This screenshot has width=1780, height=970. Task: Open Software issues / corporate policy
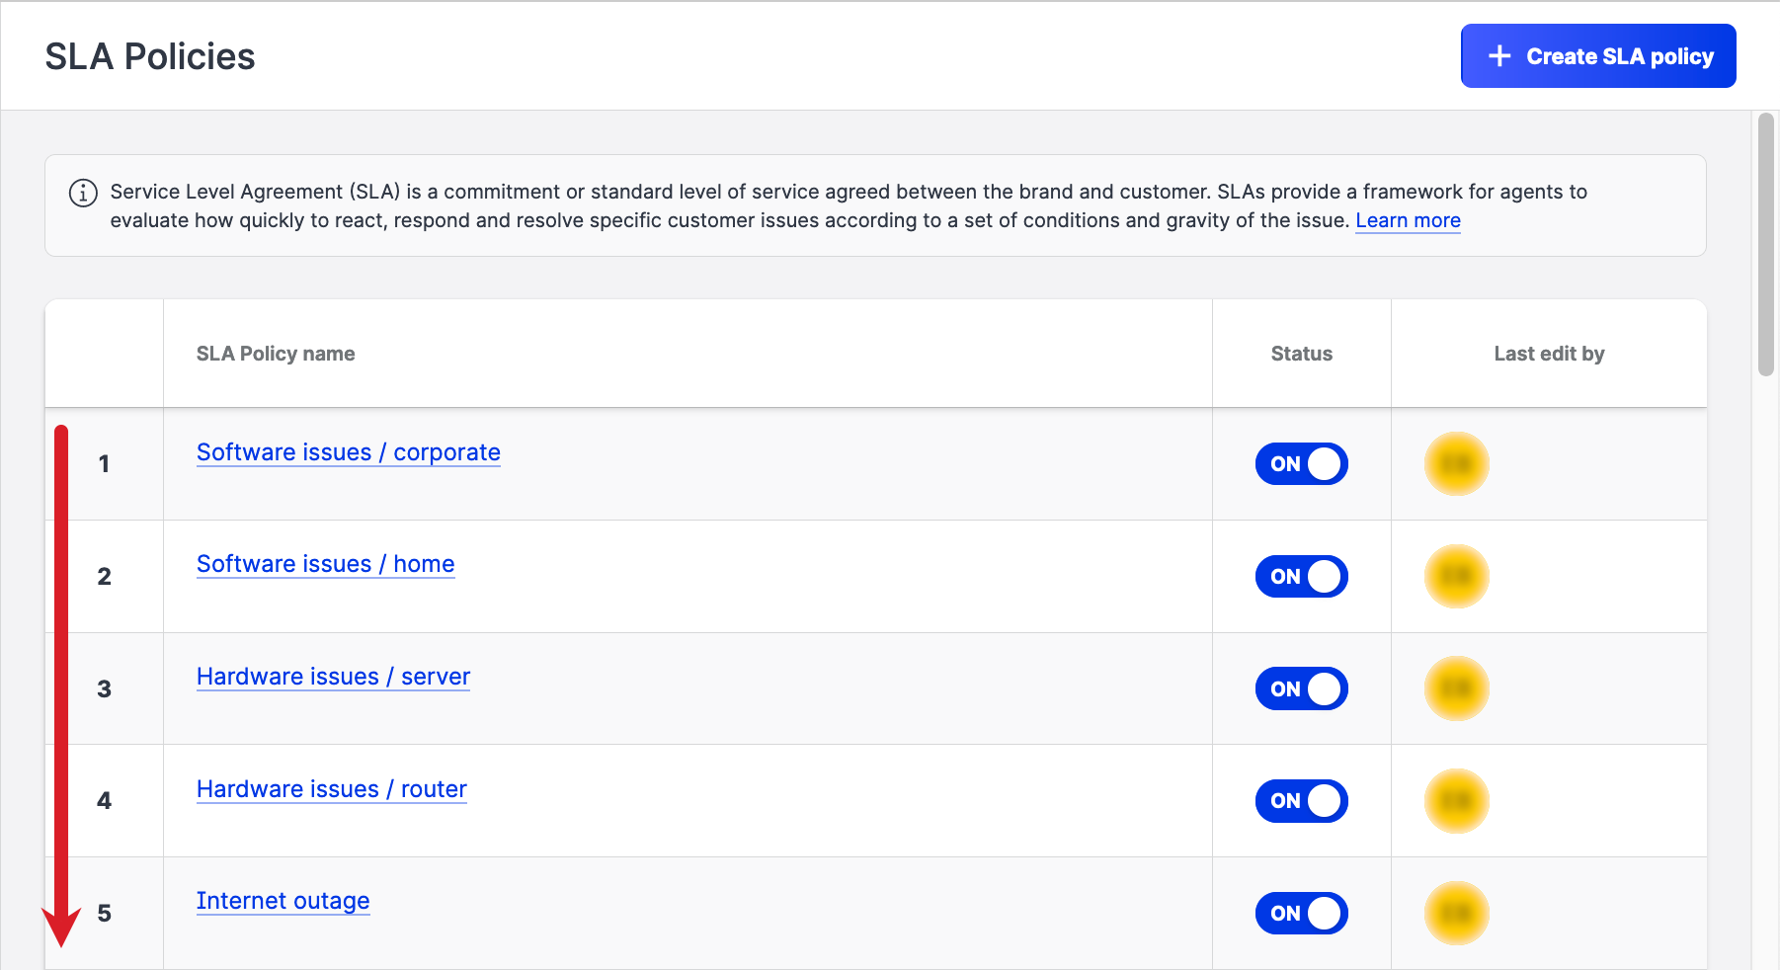pyautogui.click(x=348, y=452)
